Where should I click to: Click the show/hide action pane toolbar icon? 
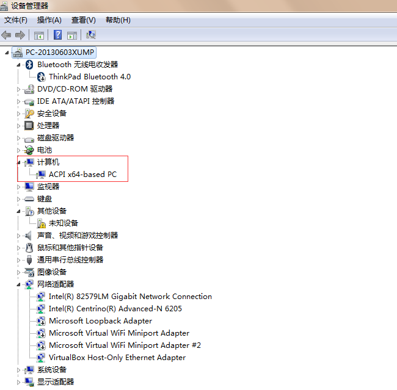click(x=72, y=35)
